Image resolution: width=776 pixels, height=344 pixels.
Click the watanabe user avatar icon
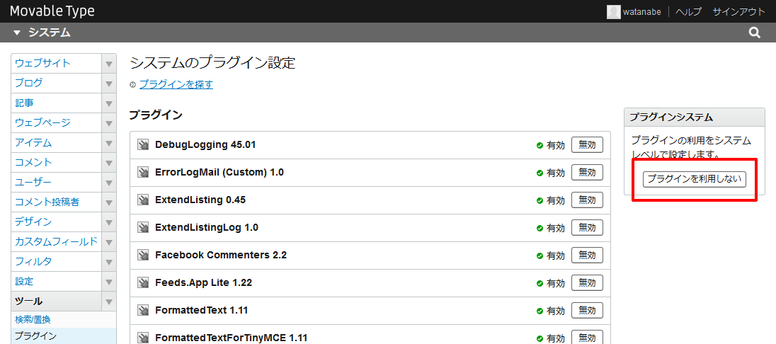point(613,11)
